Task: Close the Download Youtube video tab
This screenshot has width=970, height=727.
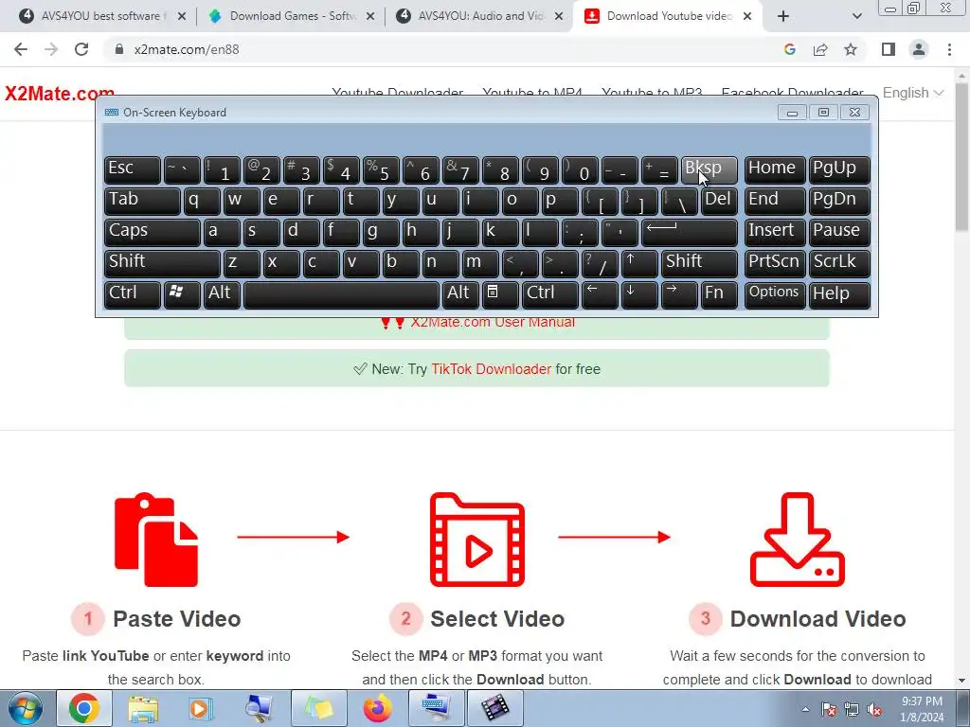Action: point(747,16)
